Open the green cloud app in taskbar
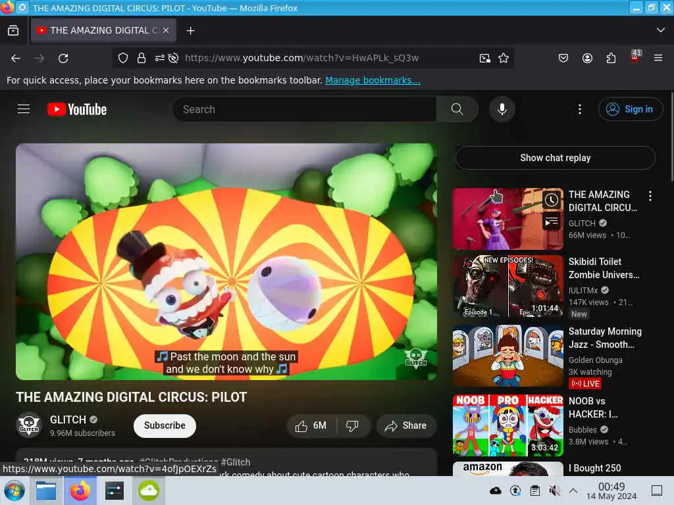The height and width of the screenshot is (505, 674). click(149, 491)
